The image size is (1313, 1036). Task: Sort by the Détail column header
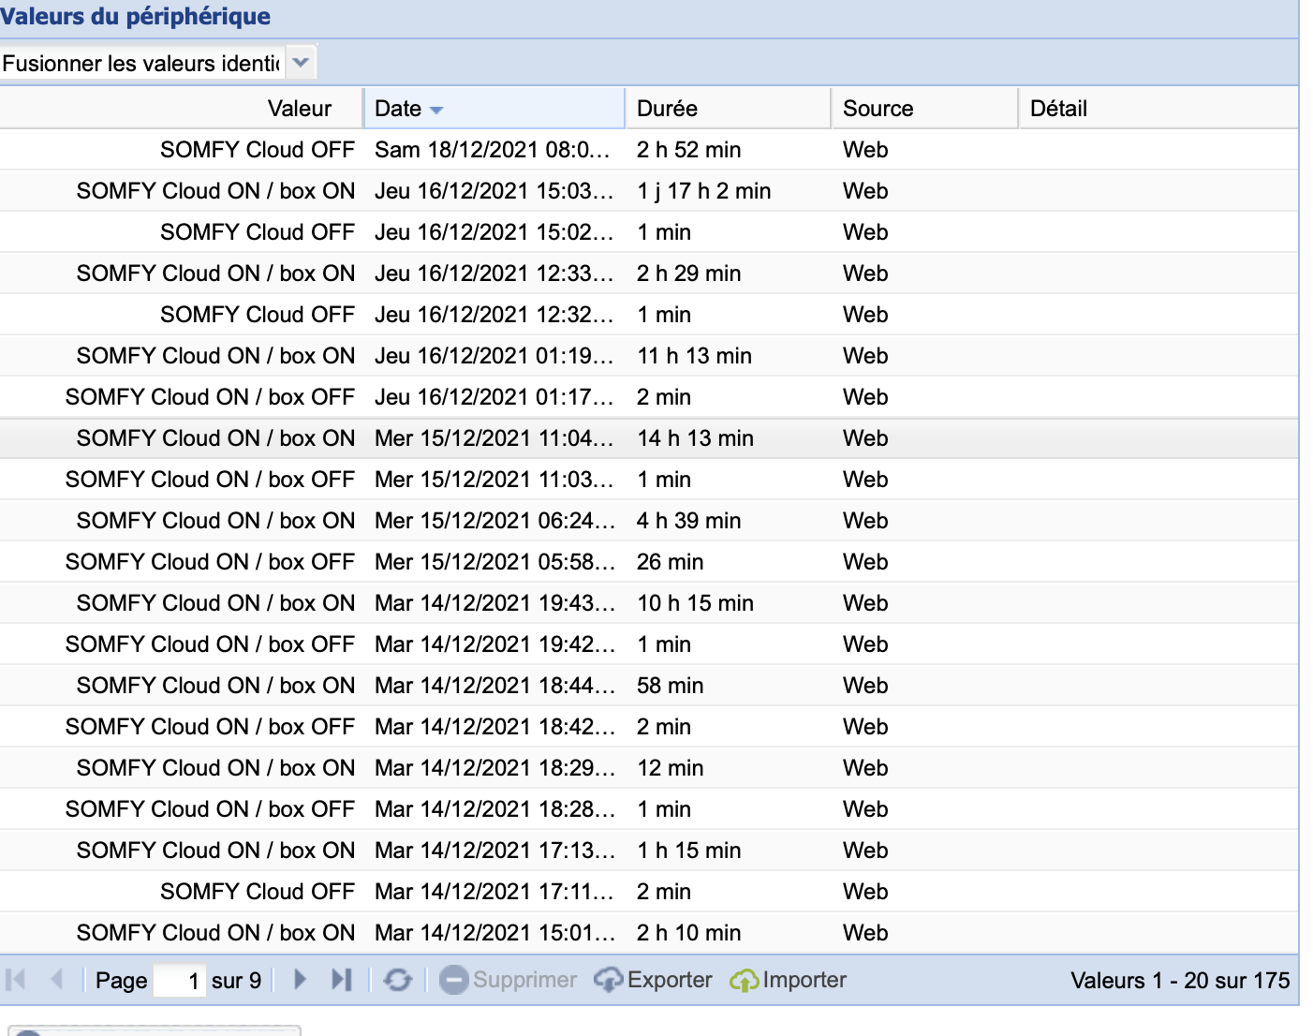point(1158,109)
